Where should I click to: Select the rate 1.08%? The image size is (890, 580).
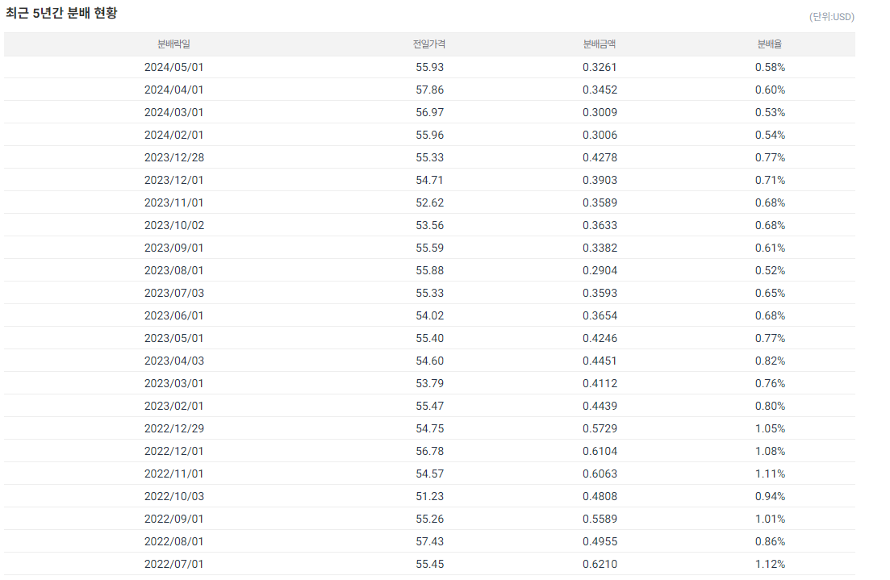tap(771, 451)
